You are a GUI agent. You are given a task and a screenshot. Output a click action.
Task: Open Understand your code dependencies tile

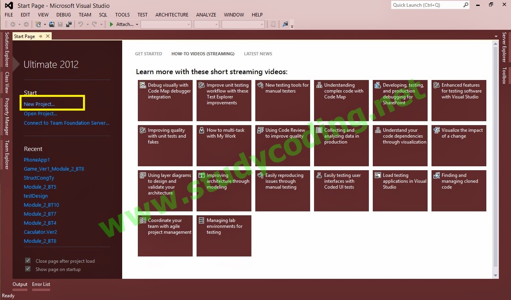[x=400, y=145]
